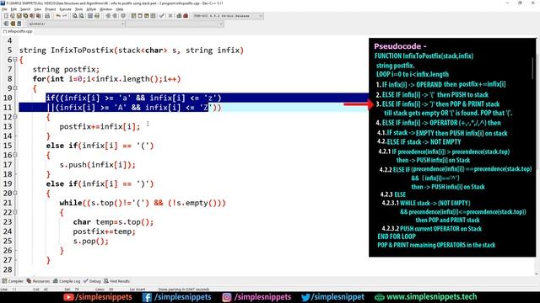This screenshot has width=540, height=303.
Task: Click the code 's.push(infix[i]);' on line 17
Action: tap(98, 165)
